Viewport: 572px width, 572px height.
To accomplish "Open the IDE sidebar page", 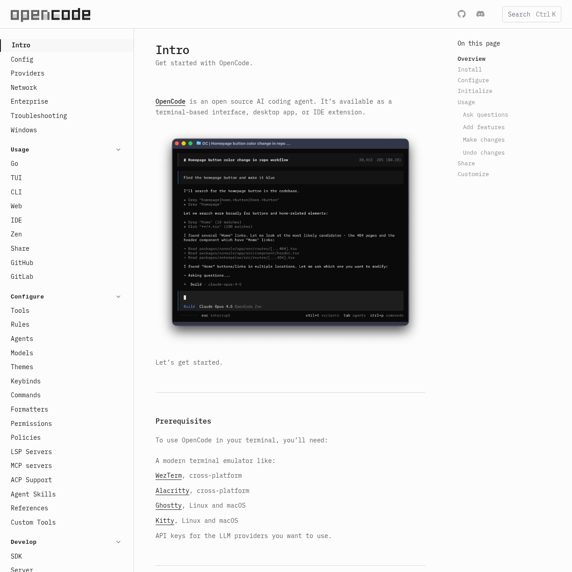I will (x=16, y=220).
